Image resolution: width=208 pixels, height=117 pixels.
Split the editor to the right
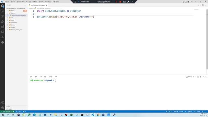click(203, 5)
